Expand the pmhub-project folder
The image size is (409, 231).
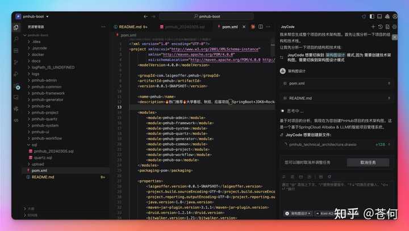tap(29, 112)
